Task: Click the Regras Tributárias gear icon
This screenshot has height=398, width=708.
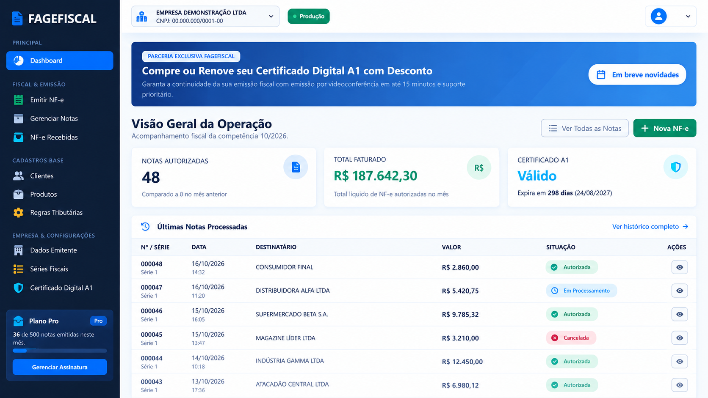Action: click(18, 212)
